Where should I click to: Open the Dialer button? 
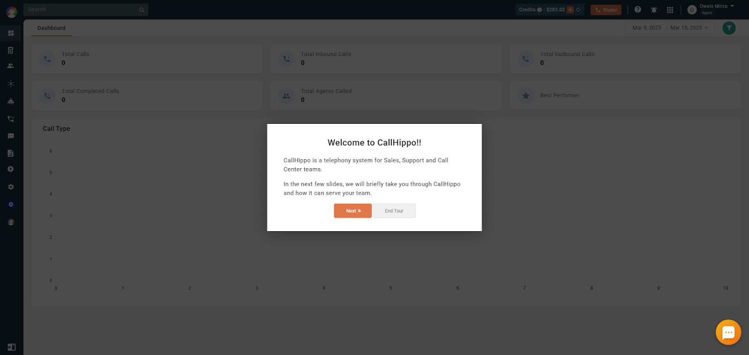click(606, 10)
